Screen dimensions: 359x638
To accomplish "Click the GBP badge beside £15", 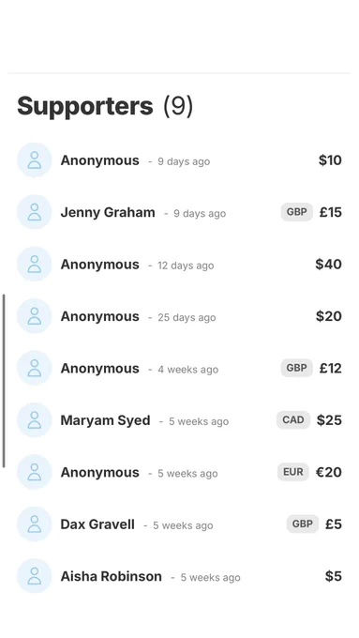I will coord(297,212).
